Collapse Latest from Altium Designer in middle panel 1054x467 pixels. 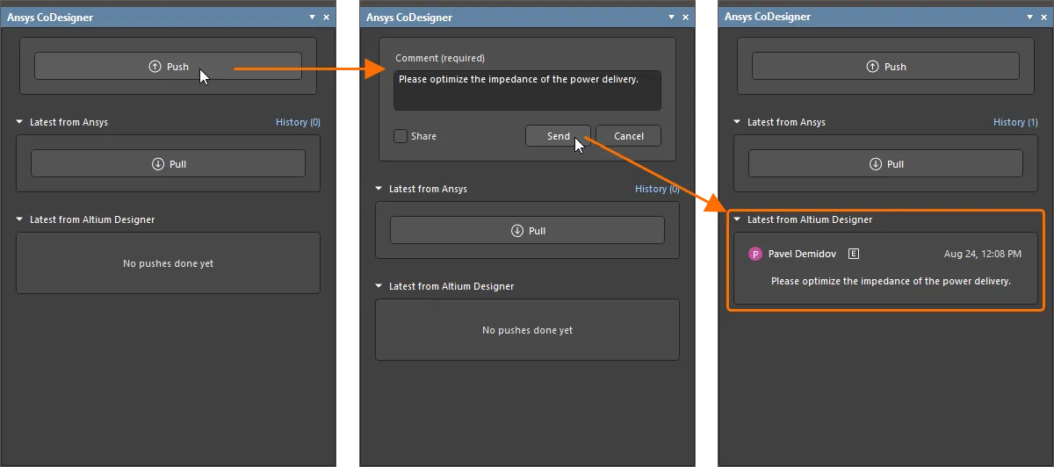(x=379, y=286)
